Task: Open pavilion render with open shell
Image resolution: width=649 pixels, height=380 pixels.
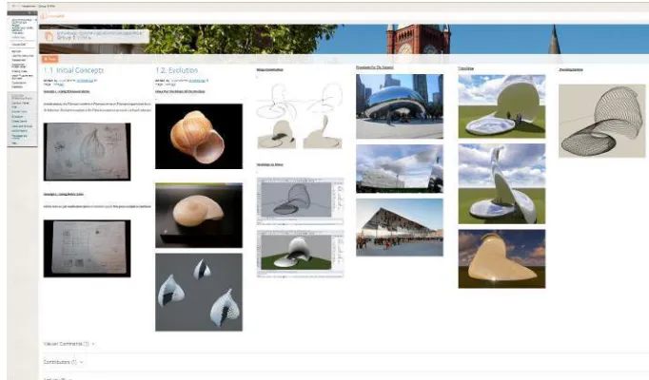Action: [x=501, y=106]
